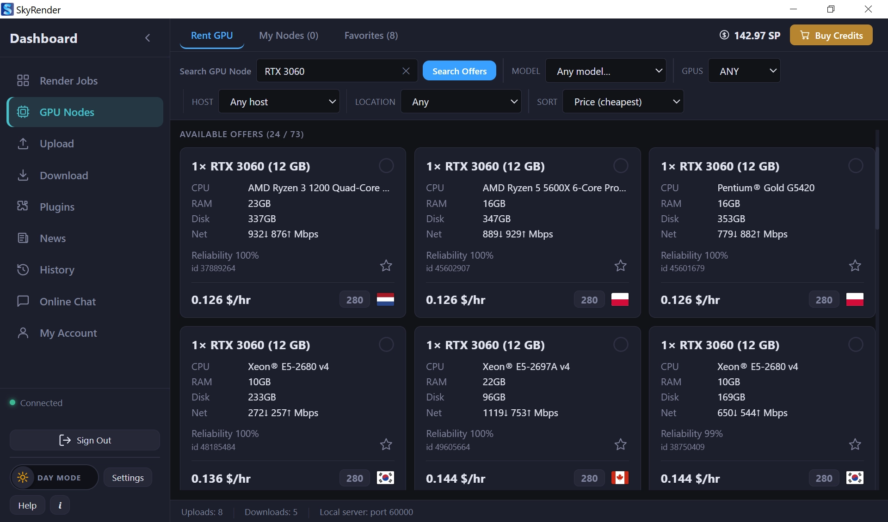The width and height of the screenshot is (888, 522).
Task: Go to My Account
Action: [x=85, y=333]
